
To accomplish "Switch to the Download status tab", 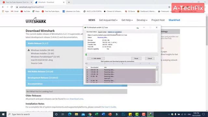I will tap(92, 32).
